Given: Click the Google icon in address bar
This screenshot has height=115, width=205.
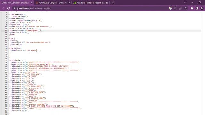Looking at the screenshot, I should tap(170, 8).
